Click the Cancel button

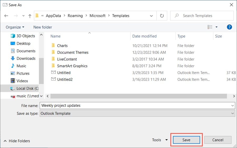(x=218, y=140)
